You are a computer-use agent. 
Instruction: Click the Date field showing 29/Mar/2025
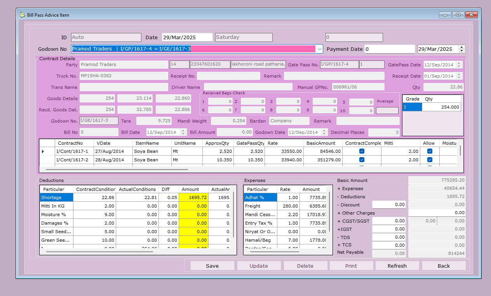click(187, 37)
